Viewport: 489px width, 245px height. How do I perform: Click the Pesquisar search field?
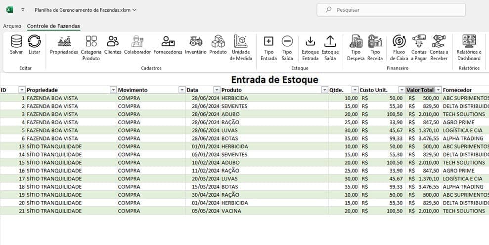click(391, 10)
